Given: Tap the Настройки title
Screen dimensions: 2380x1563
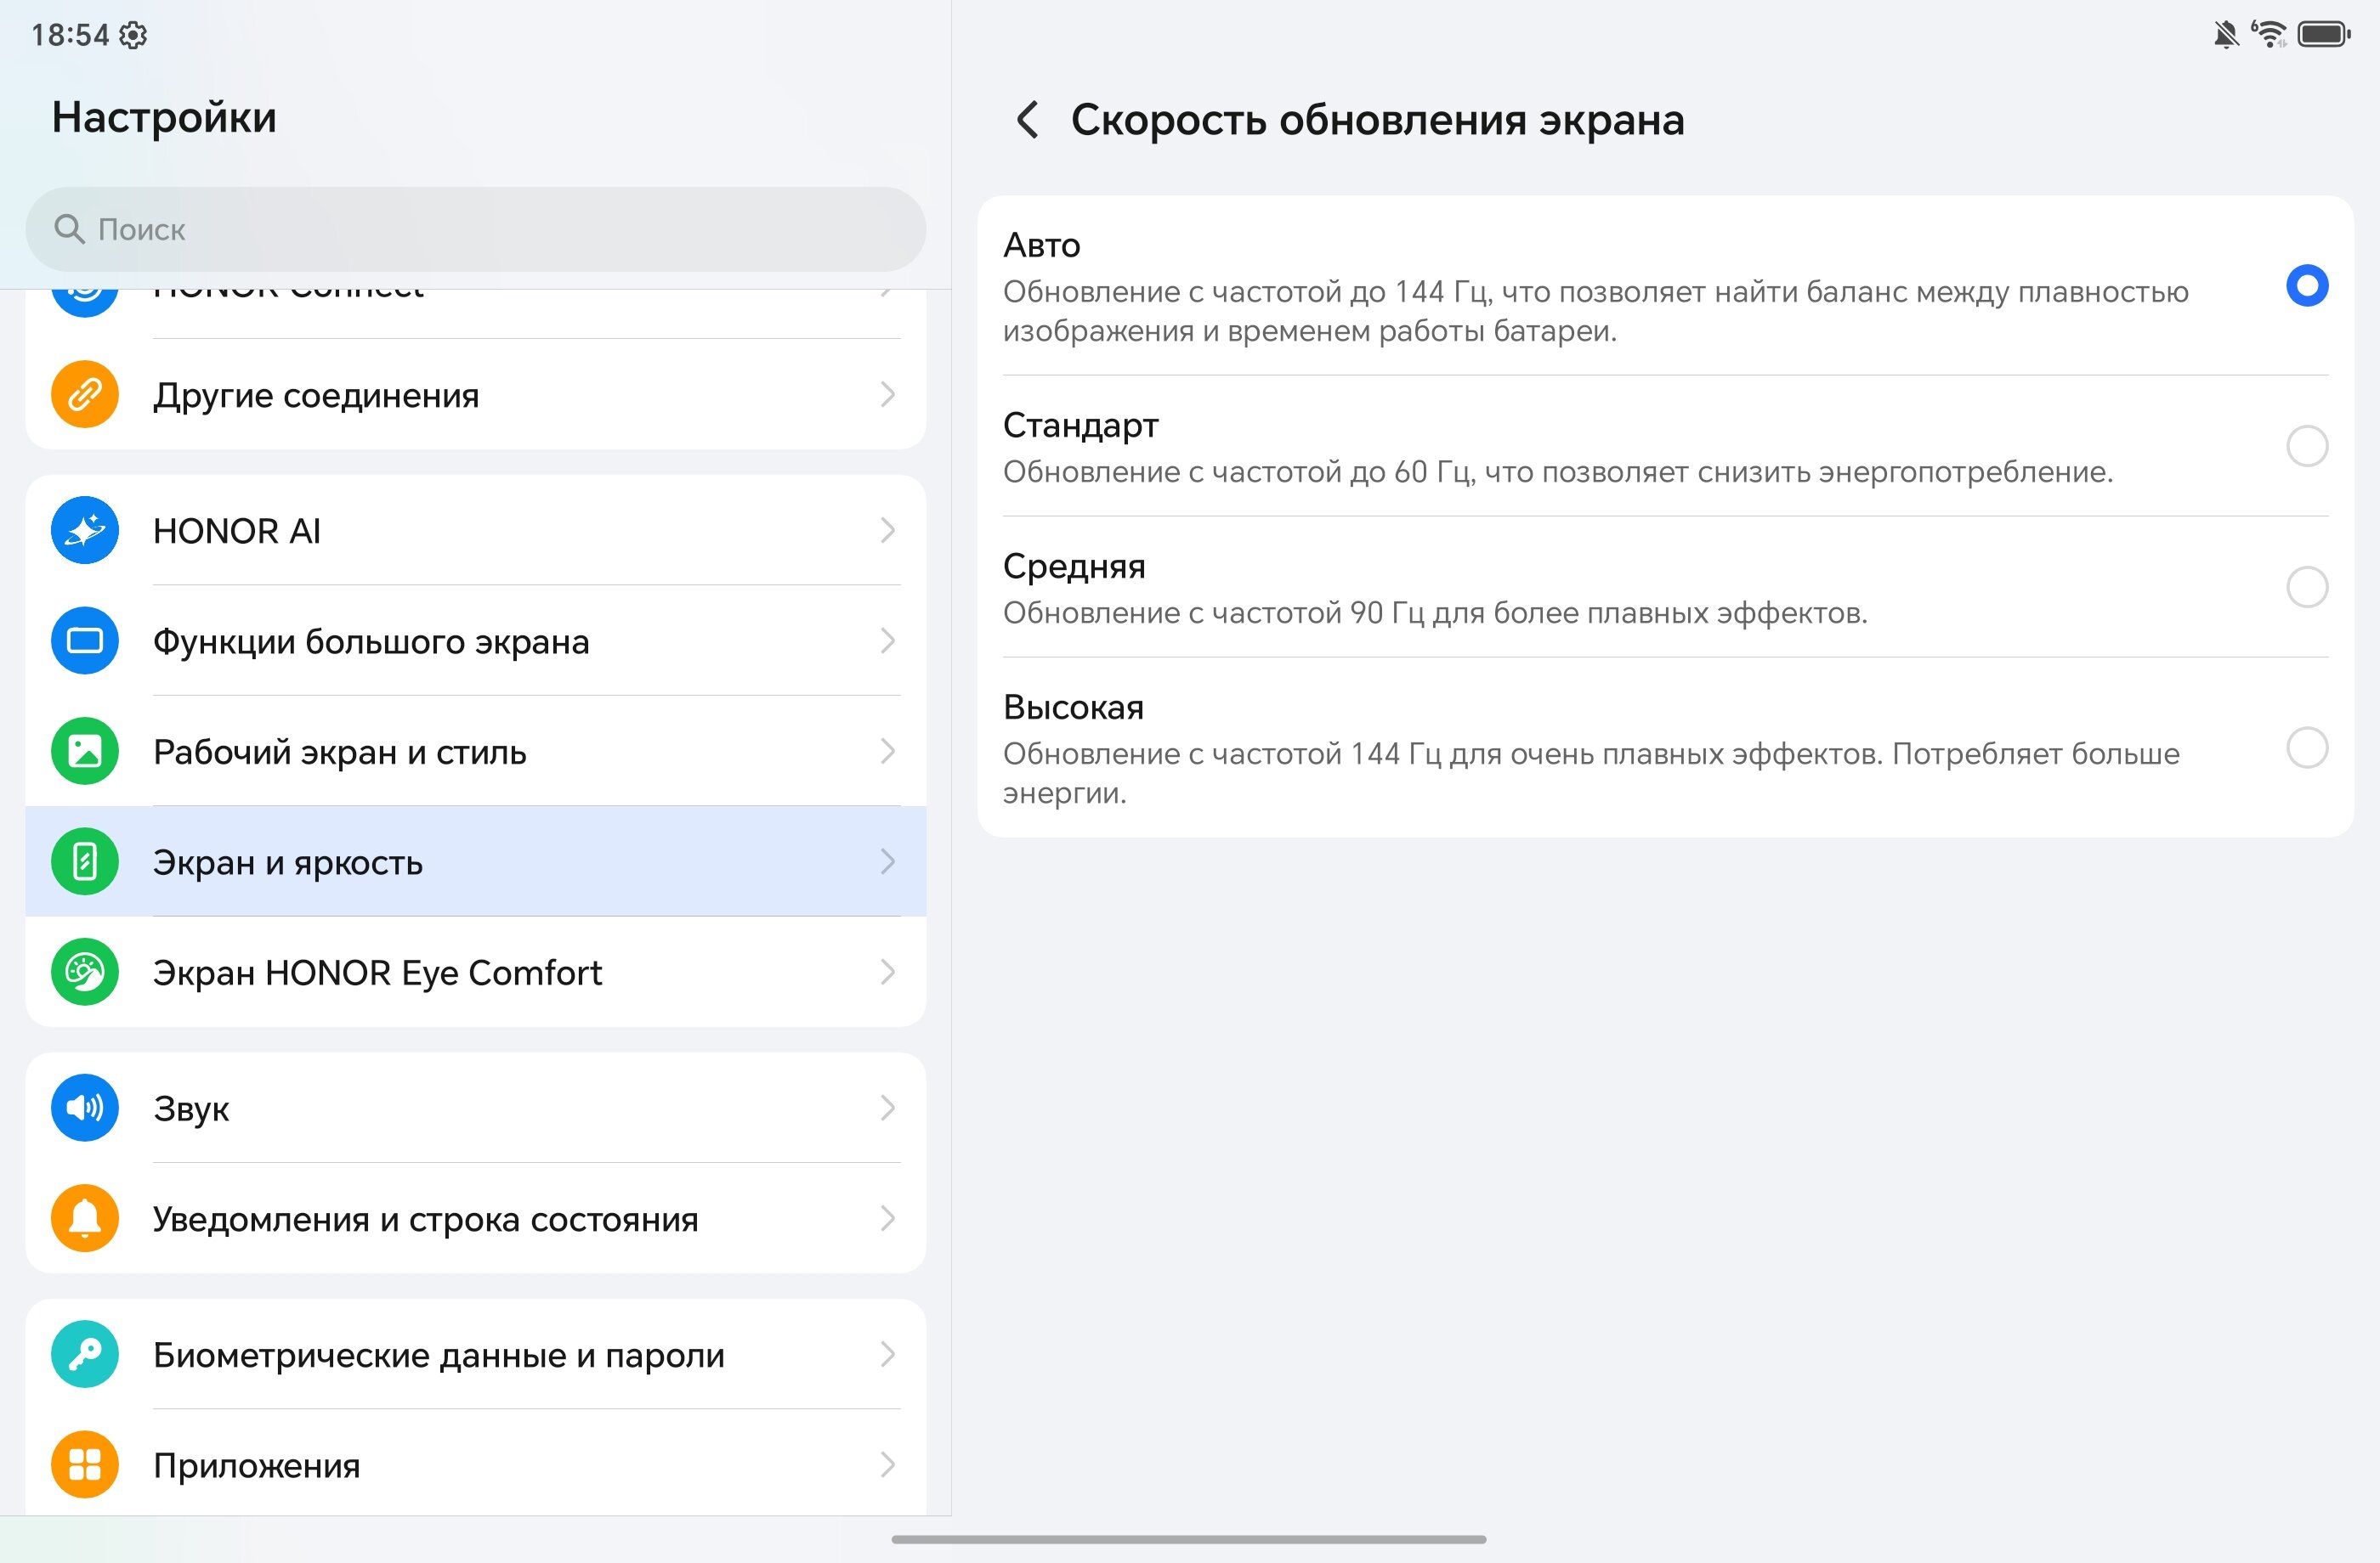Looking at the screenshot, I should [x=164, y=118].
